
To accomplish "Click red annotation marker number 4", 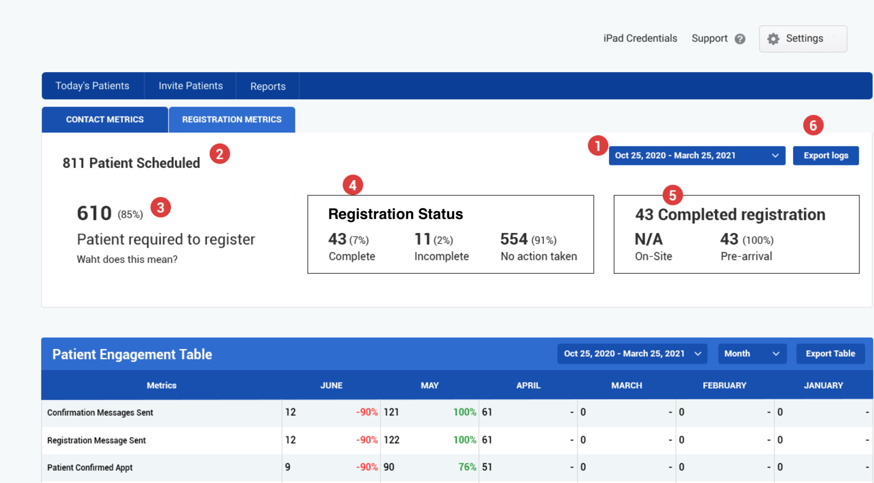I will (353, 185).
